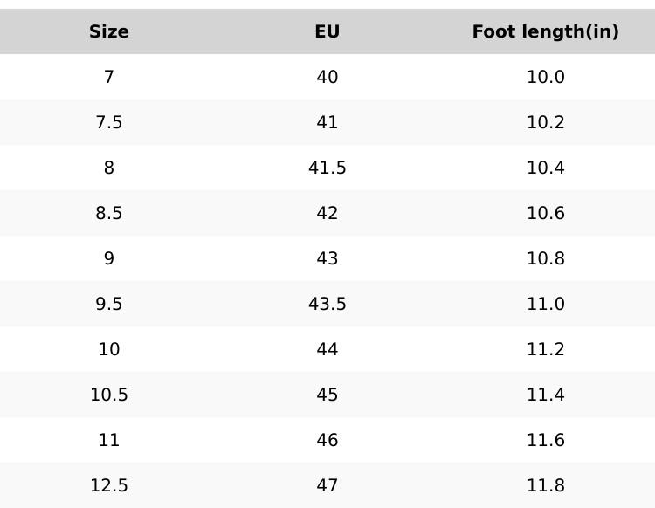Screen dimensions: 655x508
Task: Click EU value 40
Action: click(x=327, y=77)
